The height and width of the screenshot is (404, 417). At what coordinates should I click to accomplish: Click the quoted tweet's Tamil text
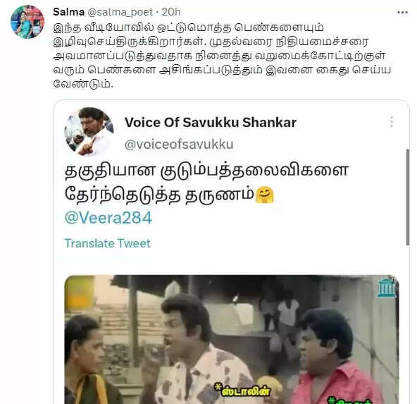206,183
